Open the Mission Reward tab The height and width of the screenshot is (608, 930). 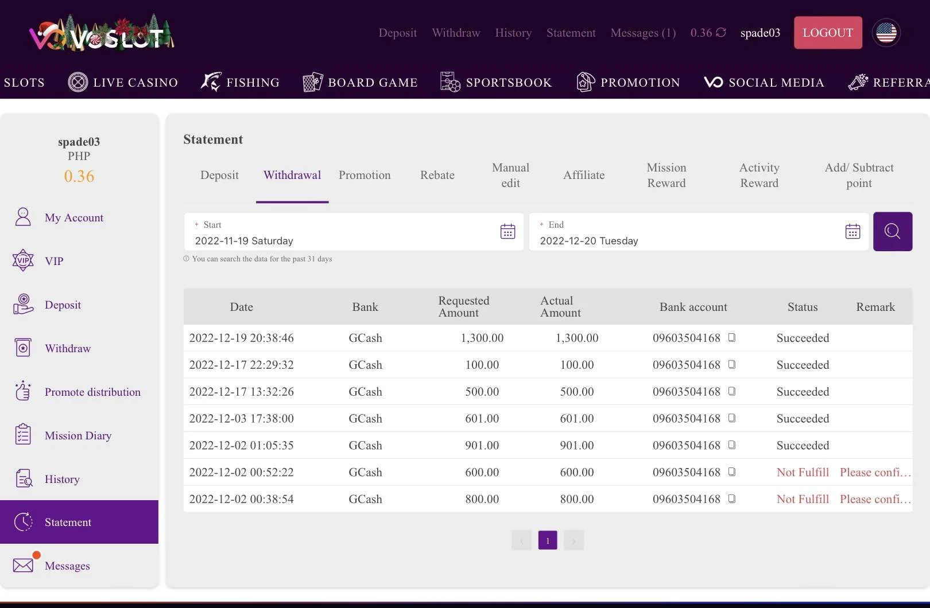(666, 176)
